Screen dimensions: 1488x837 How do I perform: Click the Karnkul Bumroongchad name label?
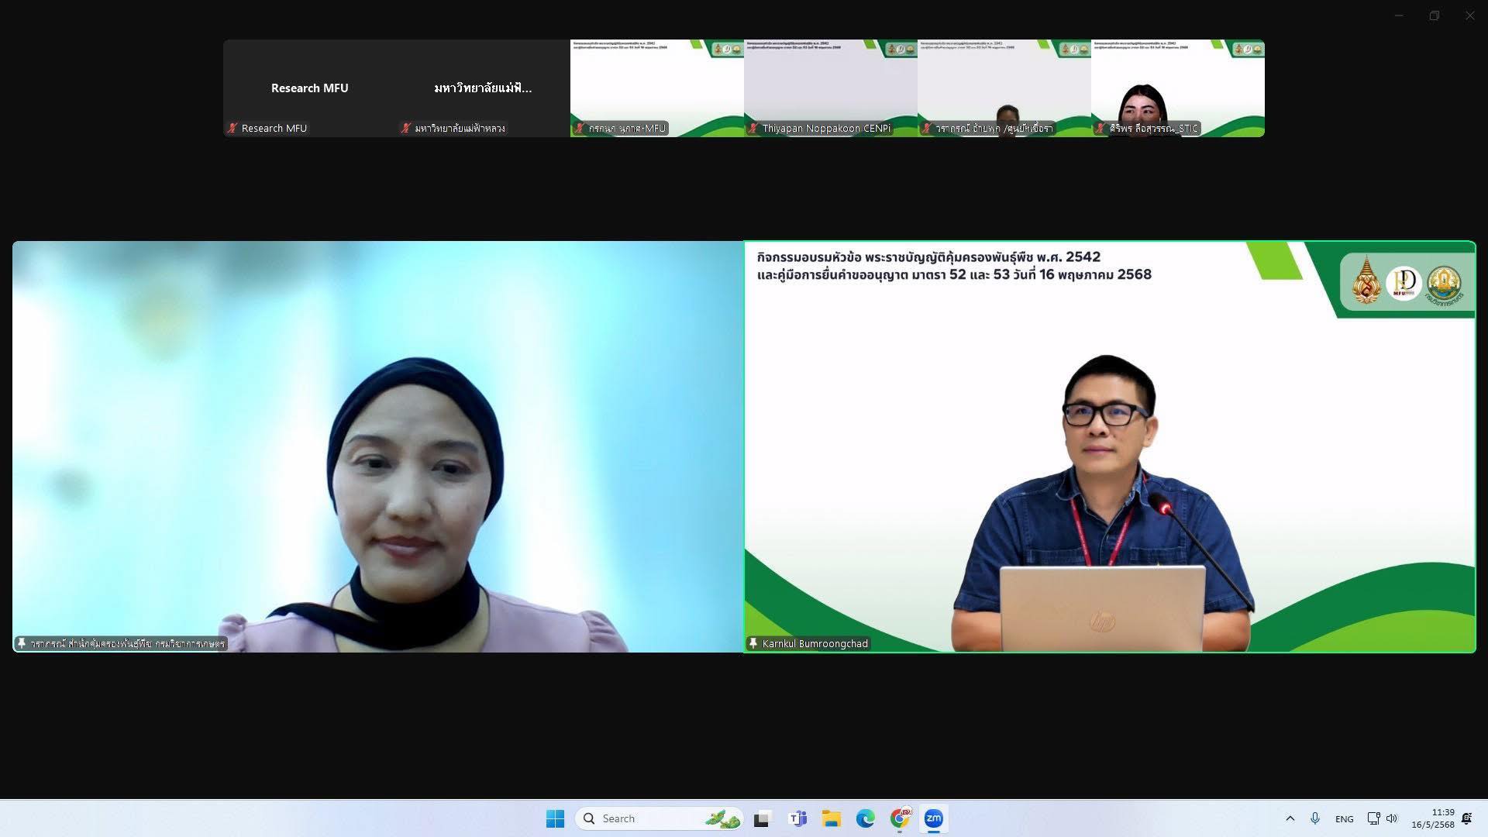pyautogui.click(x=815, y=643)
